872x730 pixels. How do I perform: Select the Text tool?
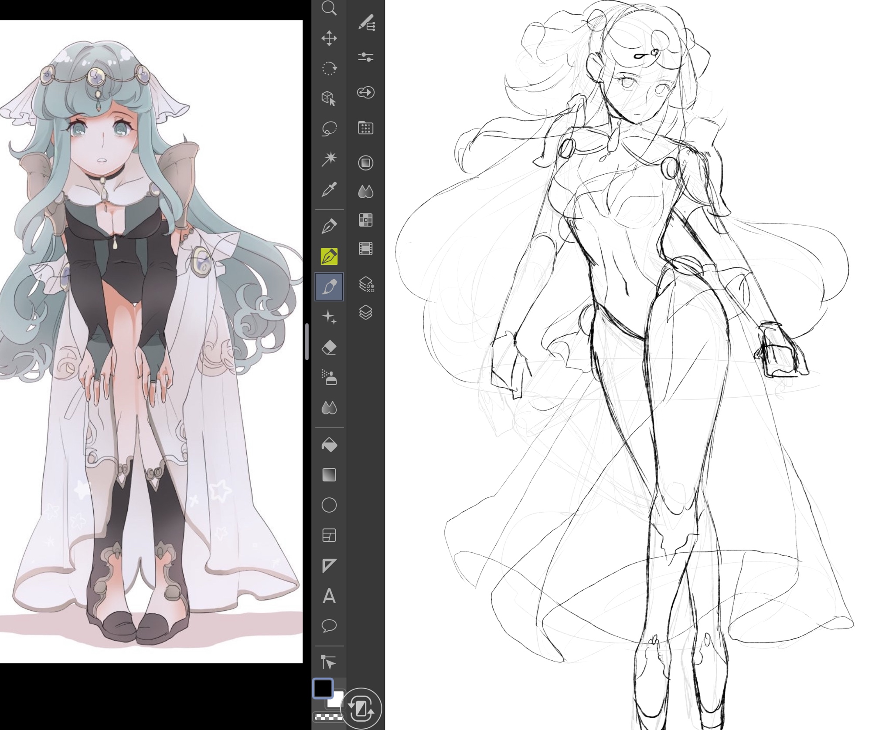[x=329, y=596]
